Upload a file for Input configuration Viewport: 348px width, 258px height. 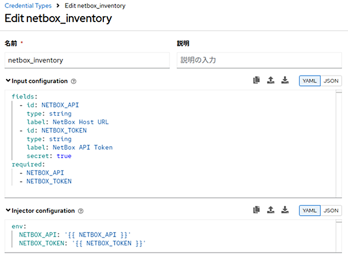[x=271, y=80]
